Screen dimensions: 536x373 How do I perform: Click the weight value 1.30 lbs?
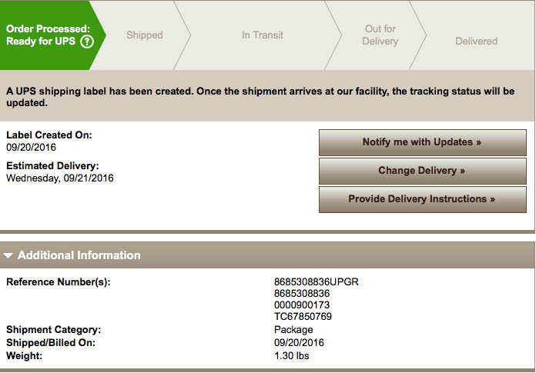292,355
